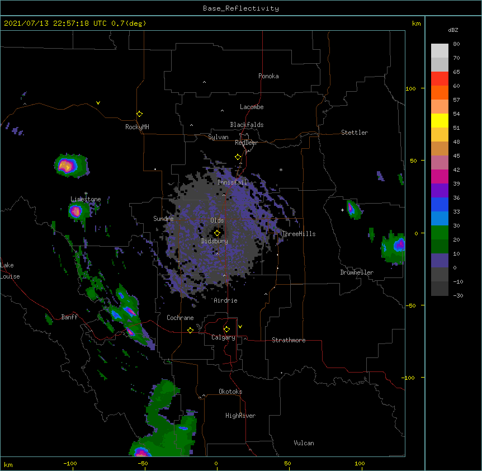Click the yellow diamond marker below Cochrane

point(191,330)
